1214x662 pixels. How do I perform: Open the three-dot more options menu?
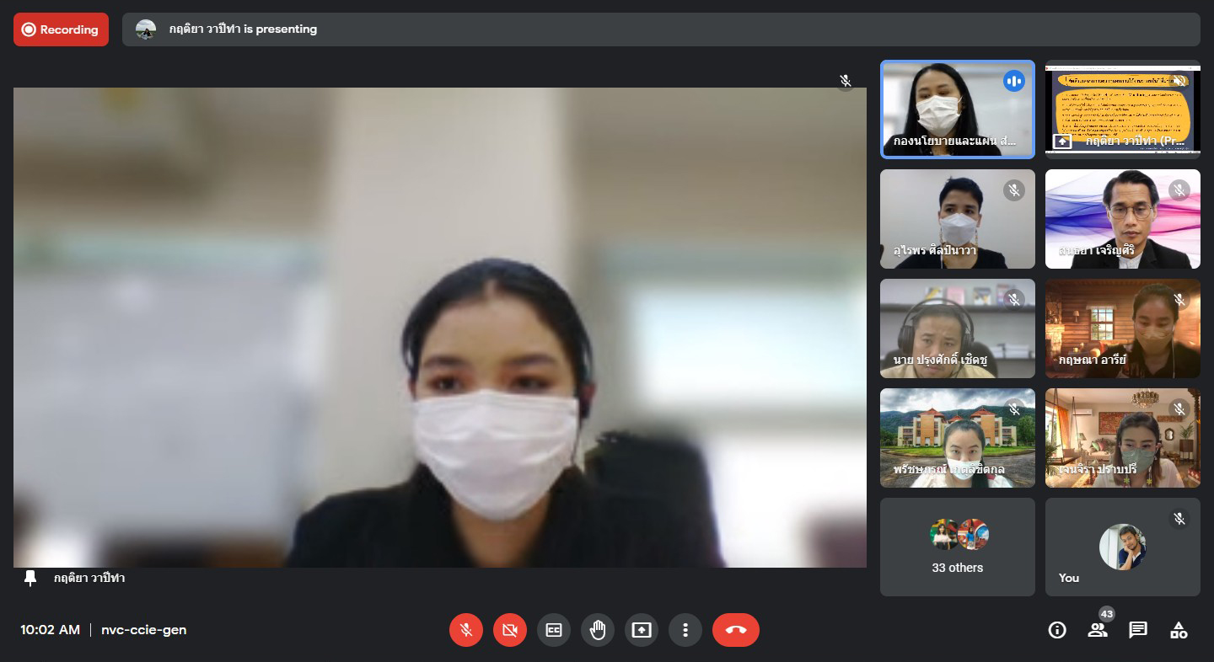point(685,630)
